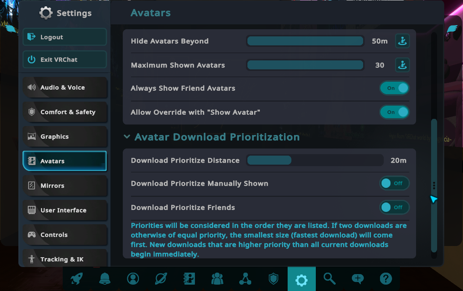Screen dimensions: 463x291
Task: Enable Download Prioritize Manually Shown
Action: coord(394,183)
